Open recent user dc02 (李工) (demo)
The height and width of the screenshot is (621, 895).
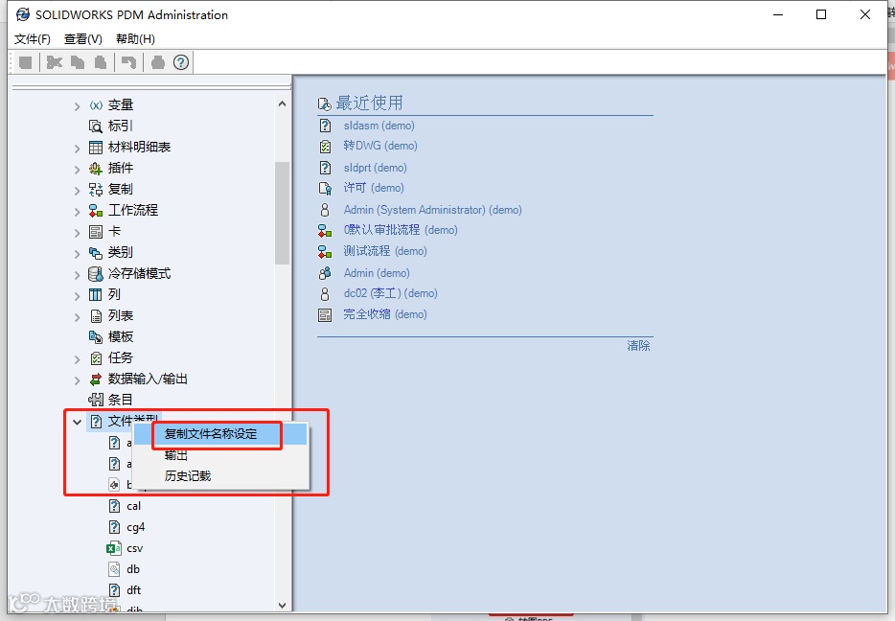pyautogui.click(x=390, y=293)
